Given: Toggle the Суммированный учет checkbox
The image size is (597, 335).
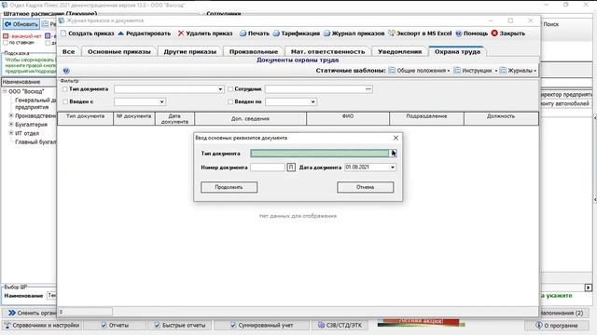Looking at the screenshot, I should point(233,325).
